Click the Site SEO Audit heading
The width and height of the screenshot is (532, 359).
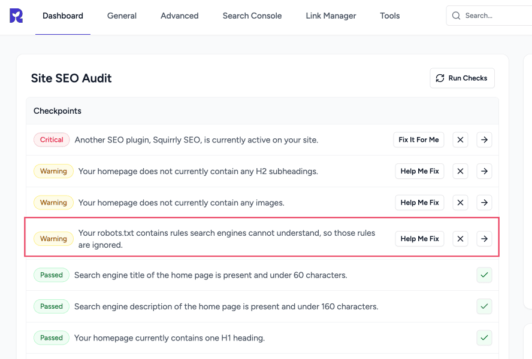[x=71, y=78]
